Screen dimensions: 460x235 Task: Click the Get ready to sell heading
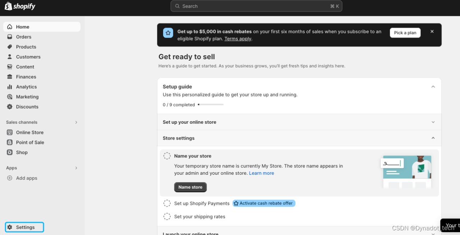pos(187,57)
